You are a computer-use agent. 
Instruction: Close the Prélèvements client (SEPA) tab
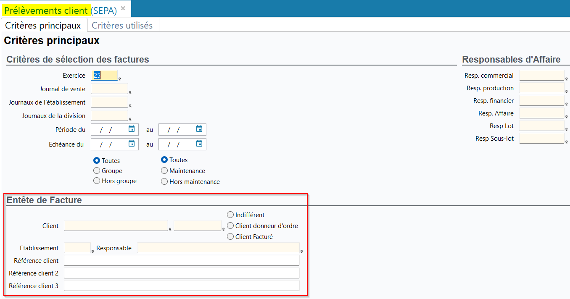click(123, 8)
